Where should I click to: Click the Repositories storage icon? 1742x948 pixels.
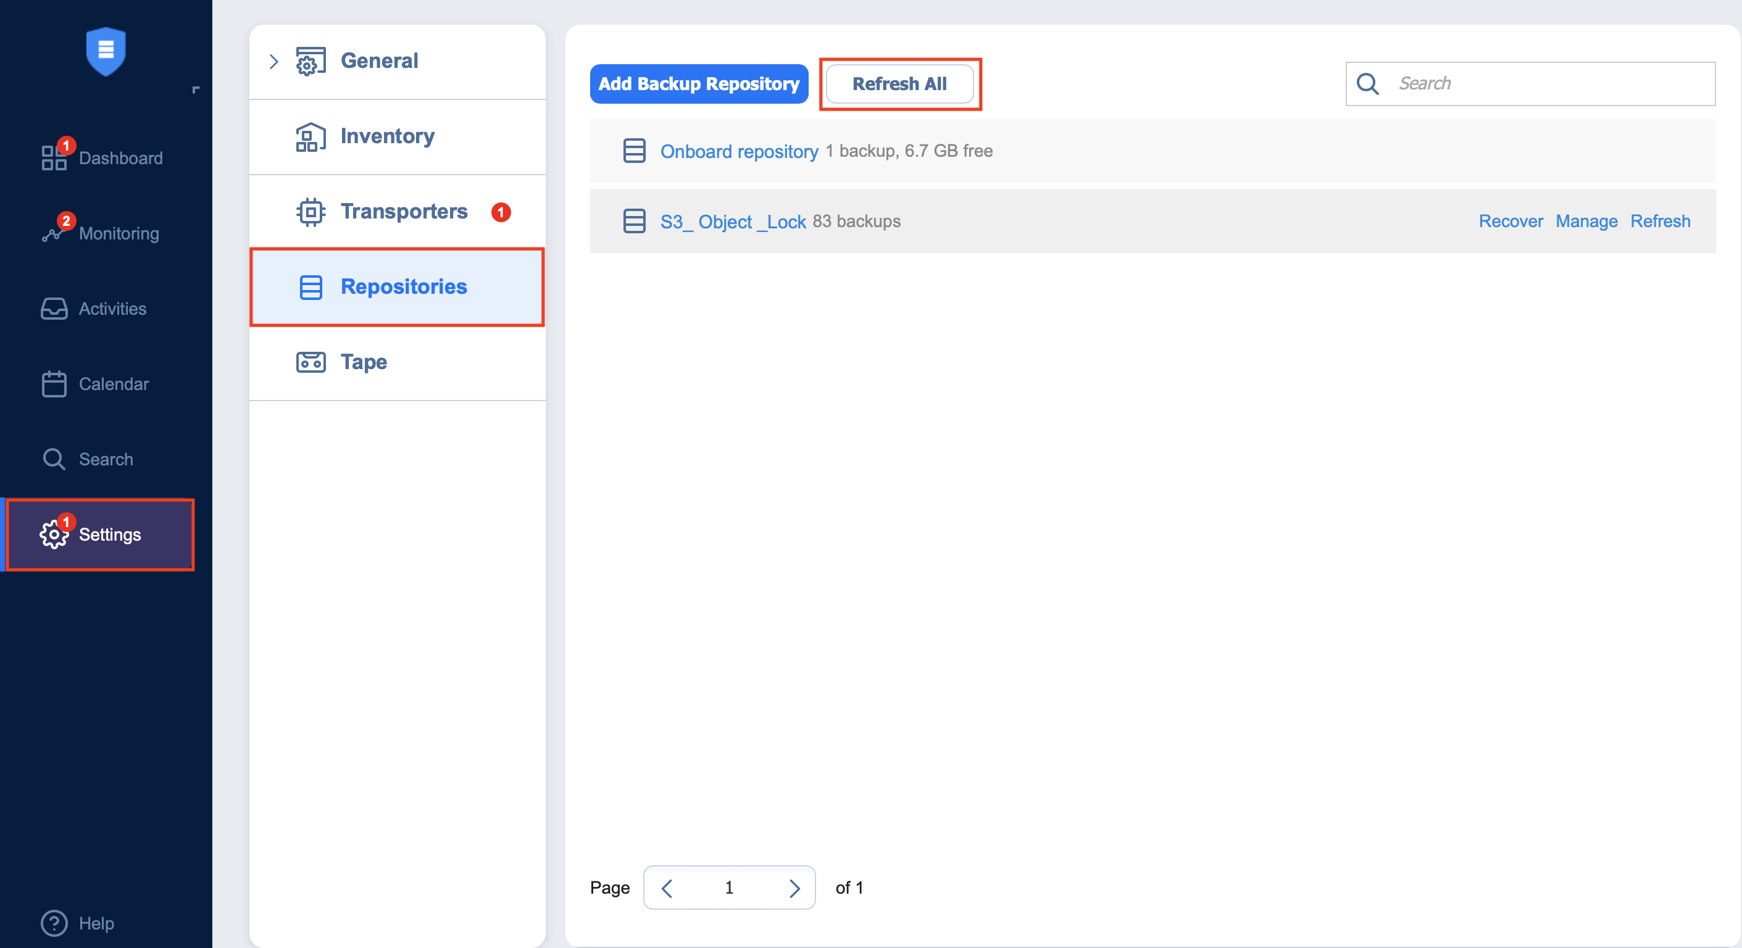(x=310, y=288)
